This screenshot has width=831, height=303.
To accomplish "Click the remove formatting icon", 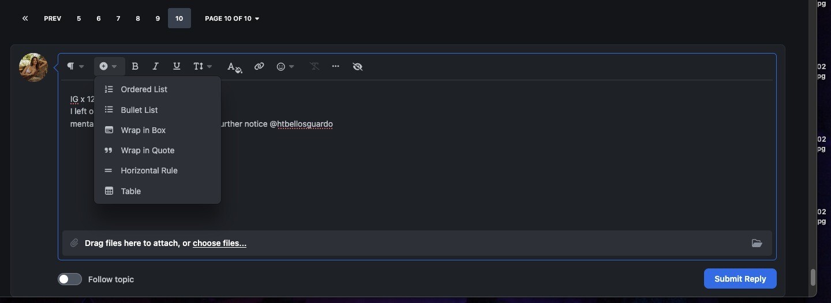I will tap(315, 66).
